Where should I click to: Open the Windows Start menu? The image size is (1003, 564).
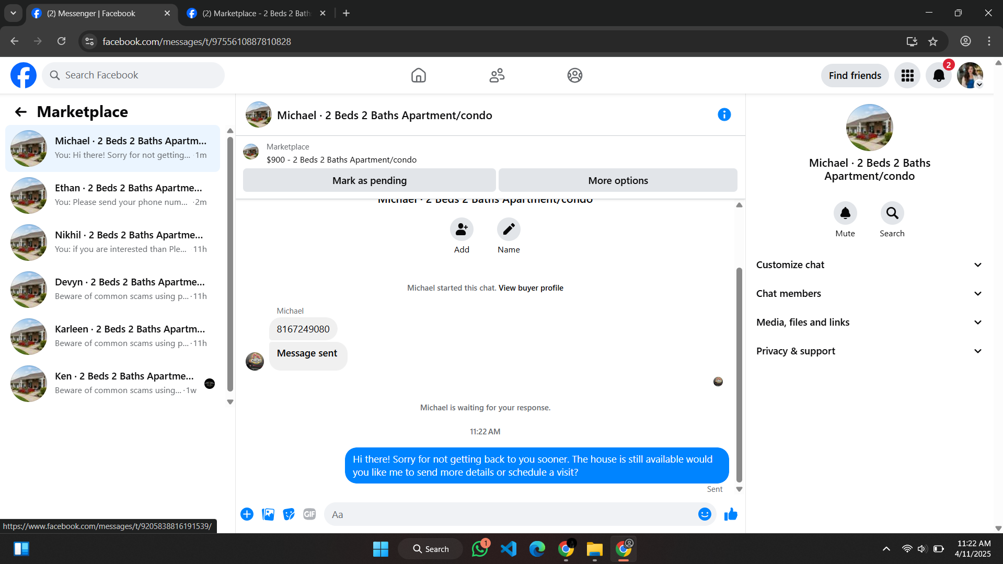click(x=381, y=549)
